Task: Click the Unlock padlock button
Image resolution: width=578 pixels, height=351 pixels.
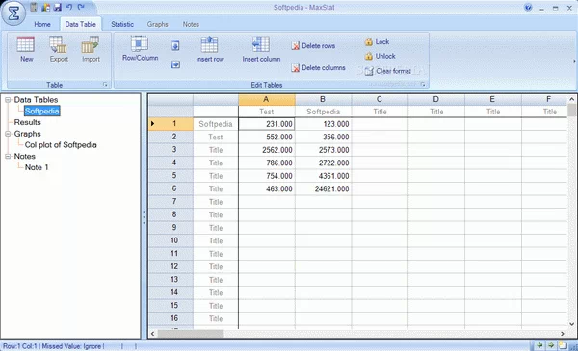Action: [380, 56]
